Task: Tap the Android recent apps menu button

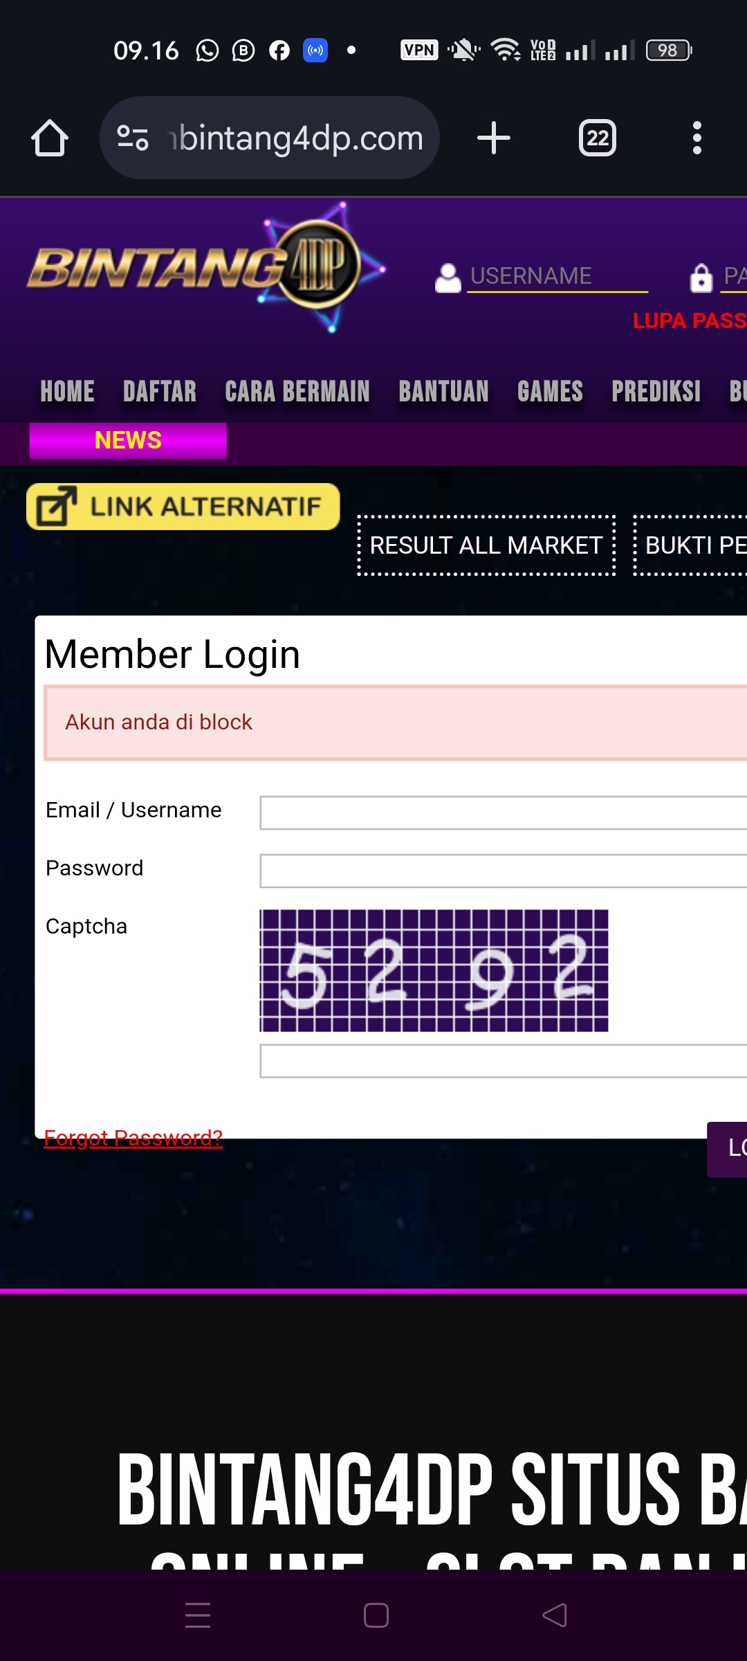Action: point(198,1615)
